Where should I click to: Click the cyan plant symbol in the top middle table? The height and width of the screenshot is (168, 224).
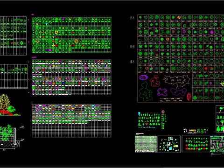(x=47, y=23)
